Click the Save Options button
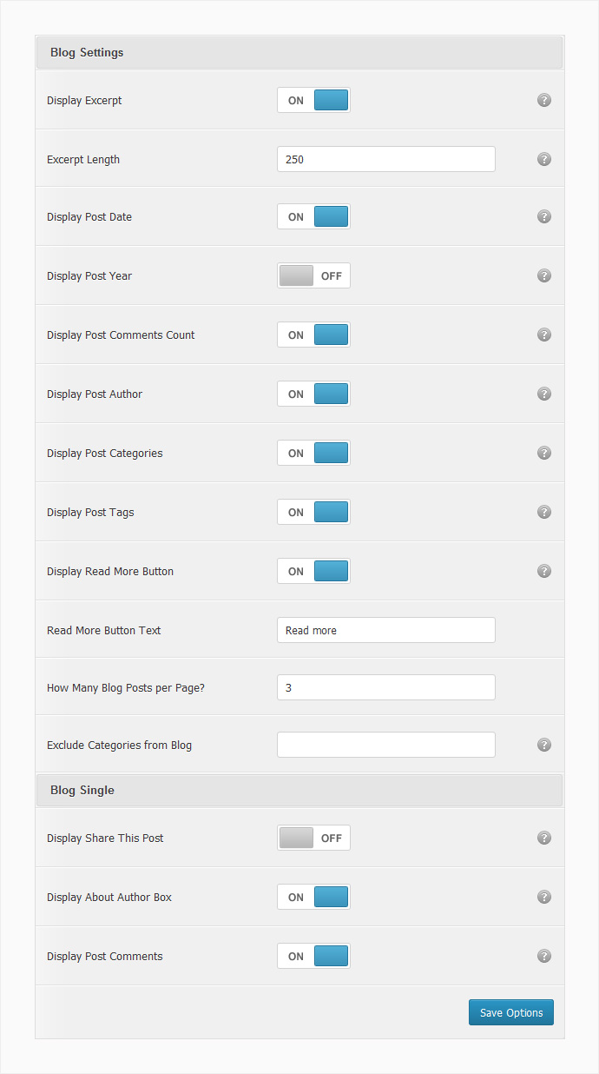The image size is (599, 1074). click(511, 1012)
